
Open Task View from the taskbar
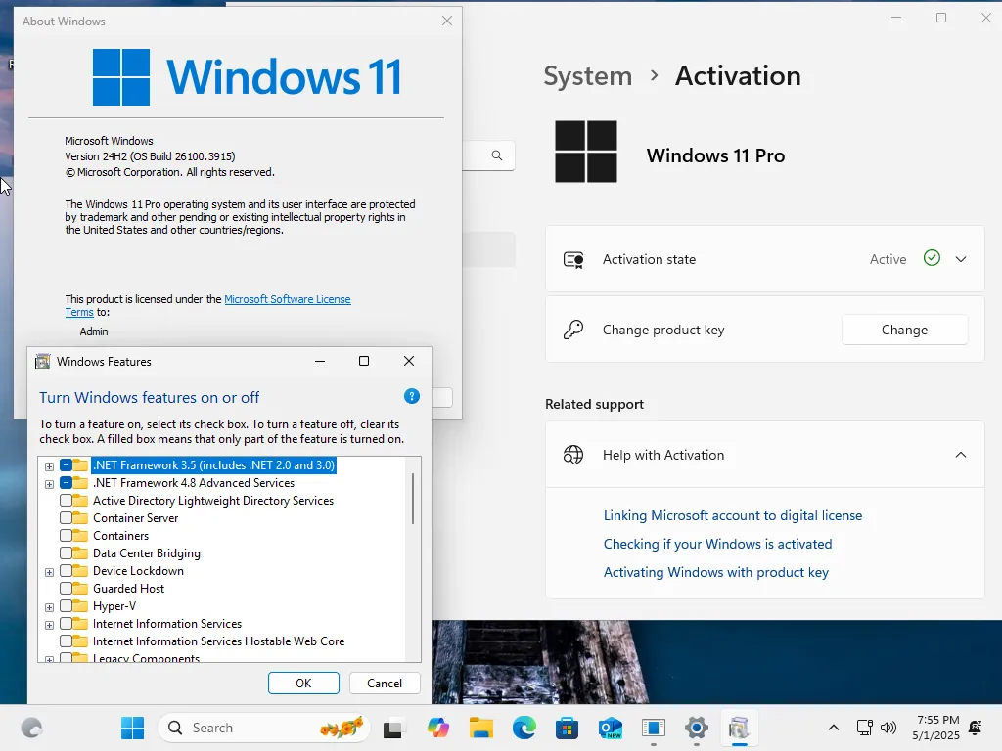[x=393, y=728]
